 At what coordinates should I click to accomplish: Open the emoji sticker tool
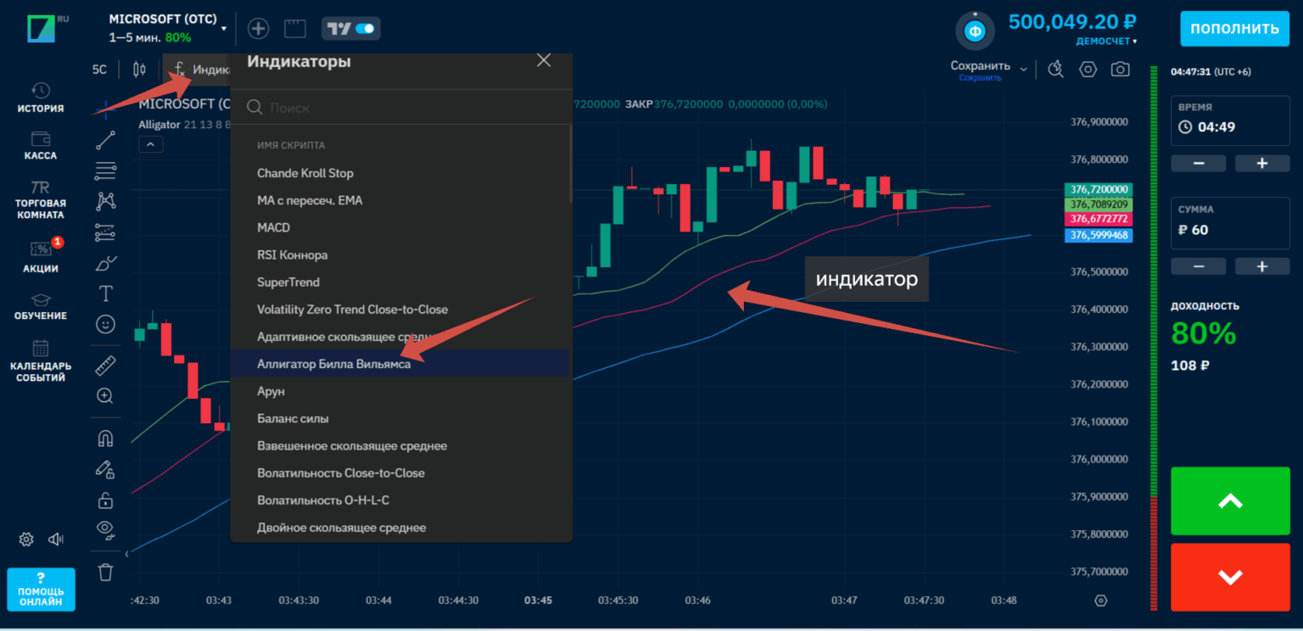[x=105, y=324]
